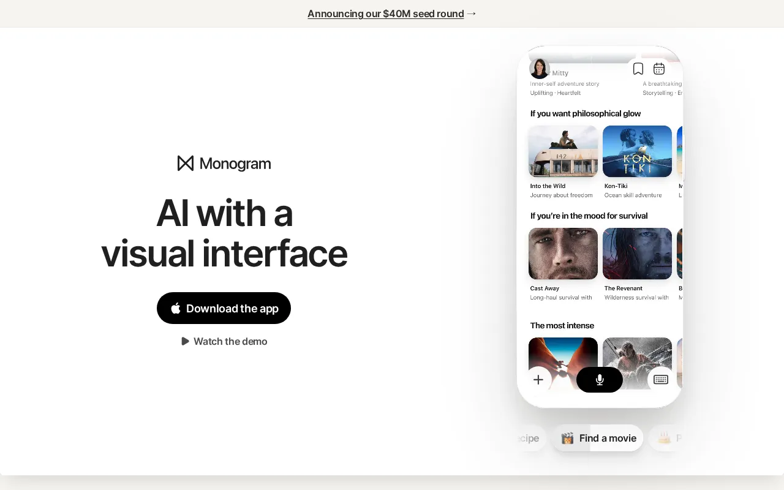Screen dimensions: 784x490
Task: Tap the black microphone button
Action: point(600,380)
